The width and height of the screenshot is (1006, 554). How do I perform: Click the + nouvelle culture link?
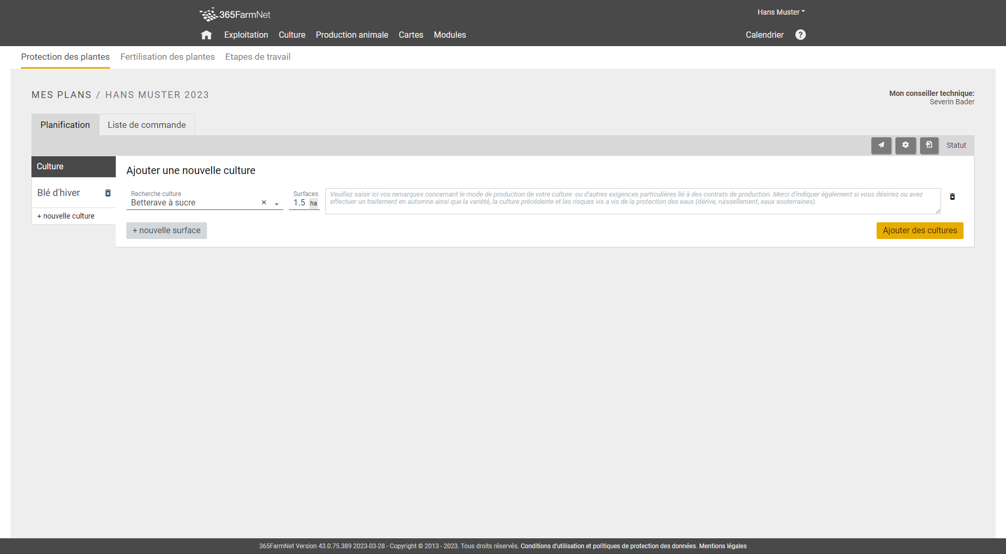point(66,216)
